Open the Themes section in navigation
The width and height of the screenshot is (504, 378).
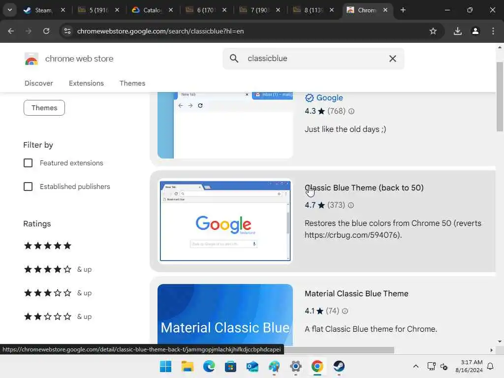132,83
